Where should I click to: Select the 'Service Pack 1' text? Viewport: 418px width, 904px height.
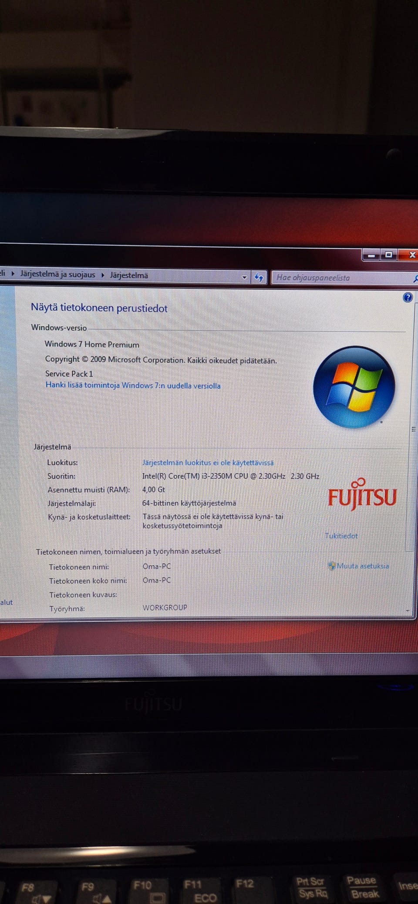69,374
